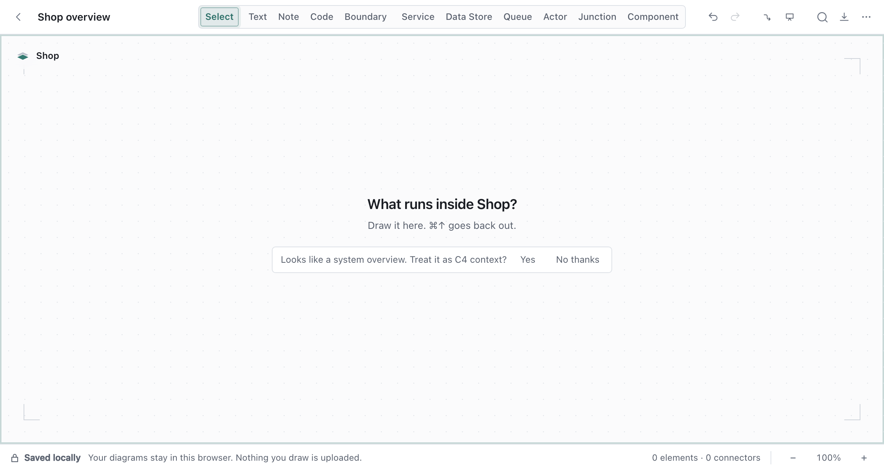Click the Shop layers breadcrumb icon
Screen dimensions: 884x471
(x=23, y=56)
